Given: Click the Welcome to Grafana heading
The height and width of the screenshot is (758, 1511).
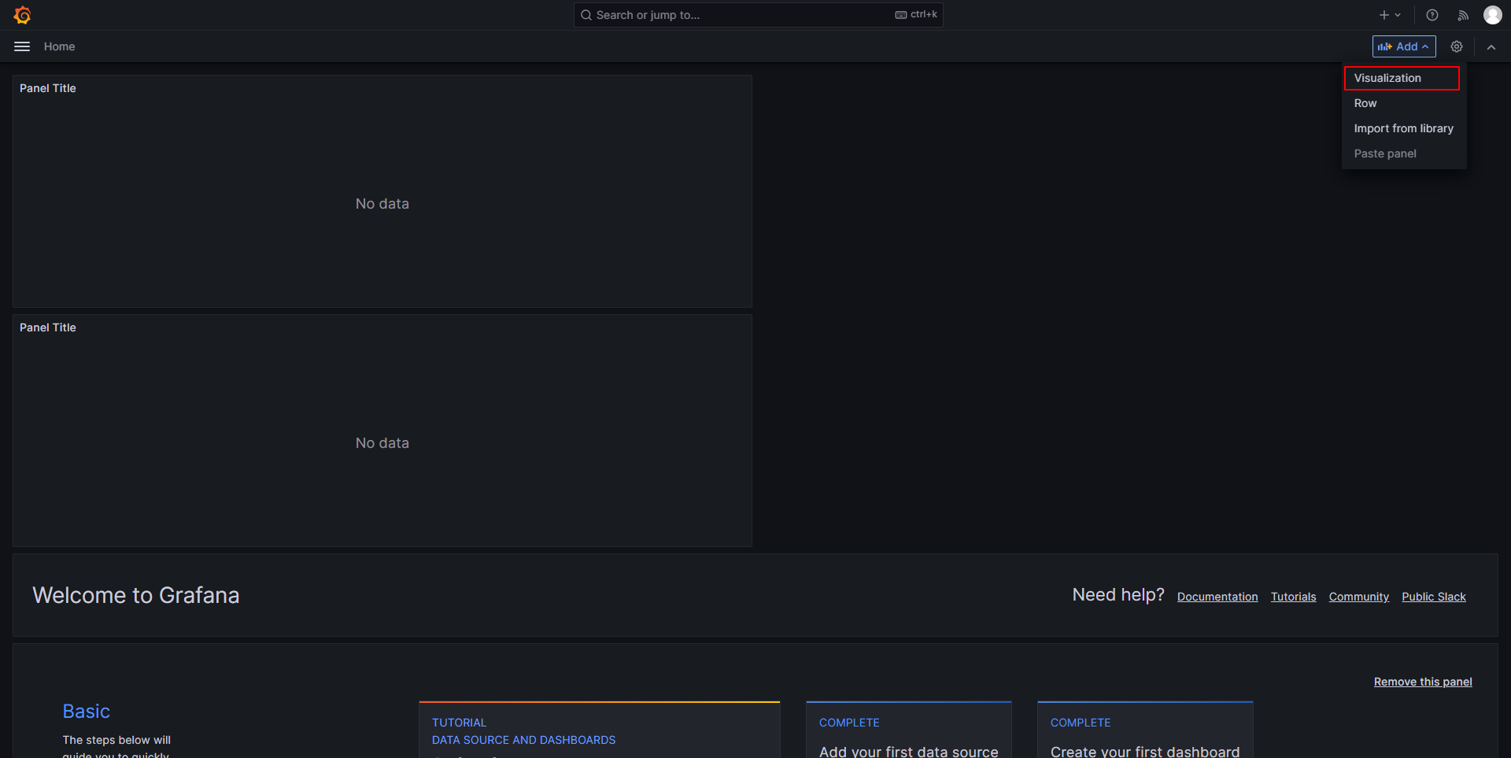Looking at the screenshot, I should coord(136,595).
